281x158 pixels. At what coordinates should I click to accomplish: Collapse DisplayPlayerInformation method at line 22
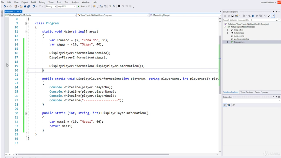(x=26, y=79)
